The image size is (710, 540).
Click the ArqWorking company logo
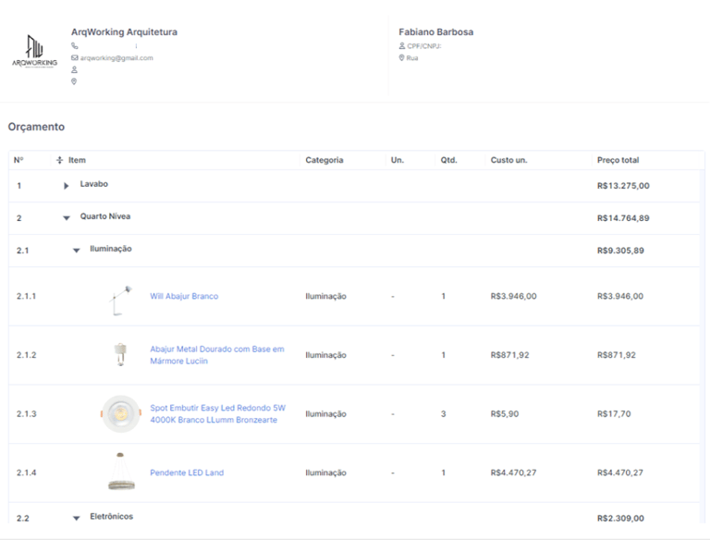pos(34,52)
